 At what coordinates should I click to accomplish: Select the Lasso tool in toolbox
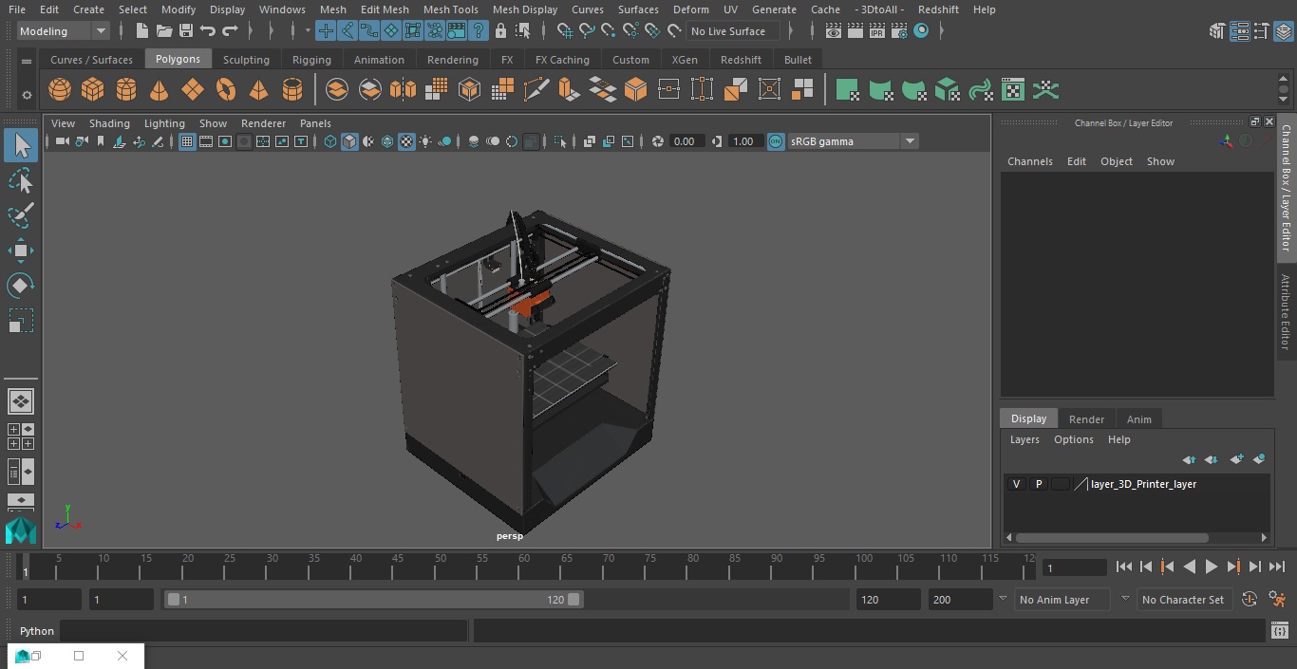pyautogui.click(x=20, y=180)
